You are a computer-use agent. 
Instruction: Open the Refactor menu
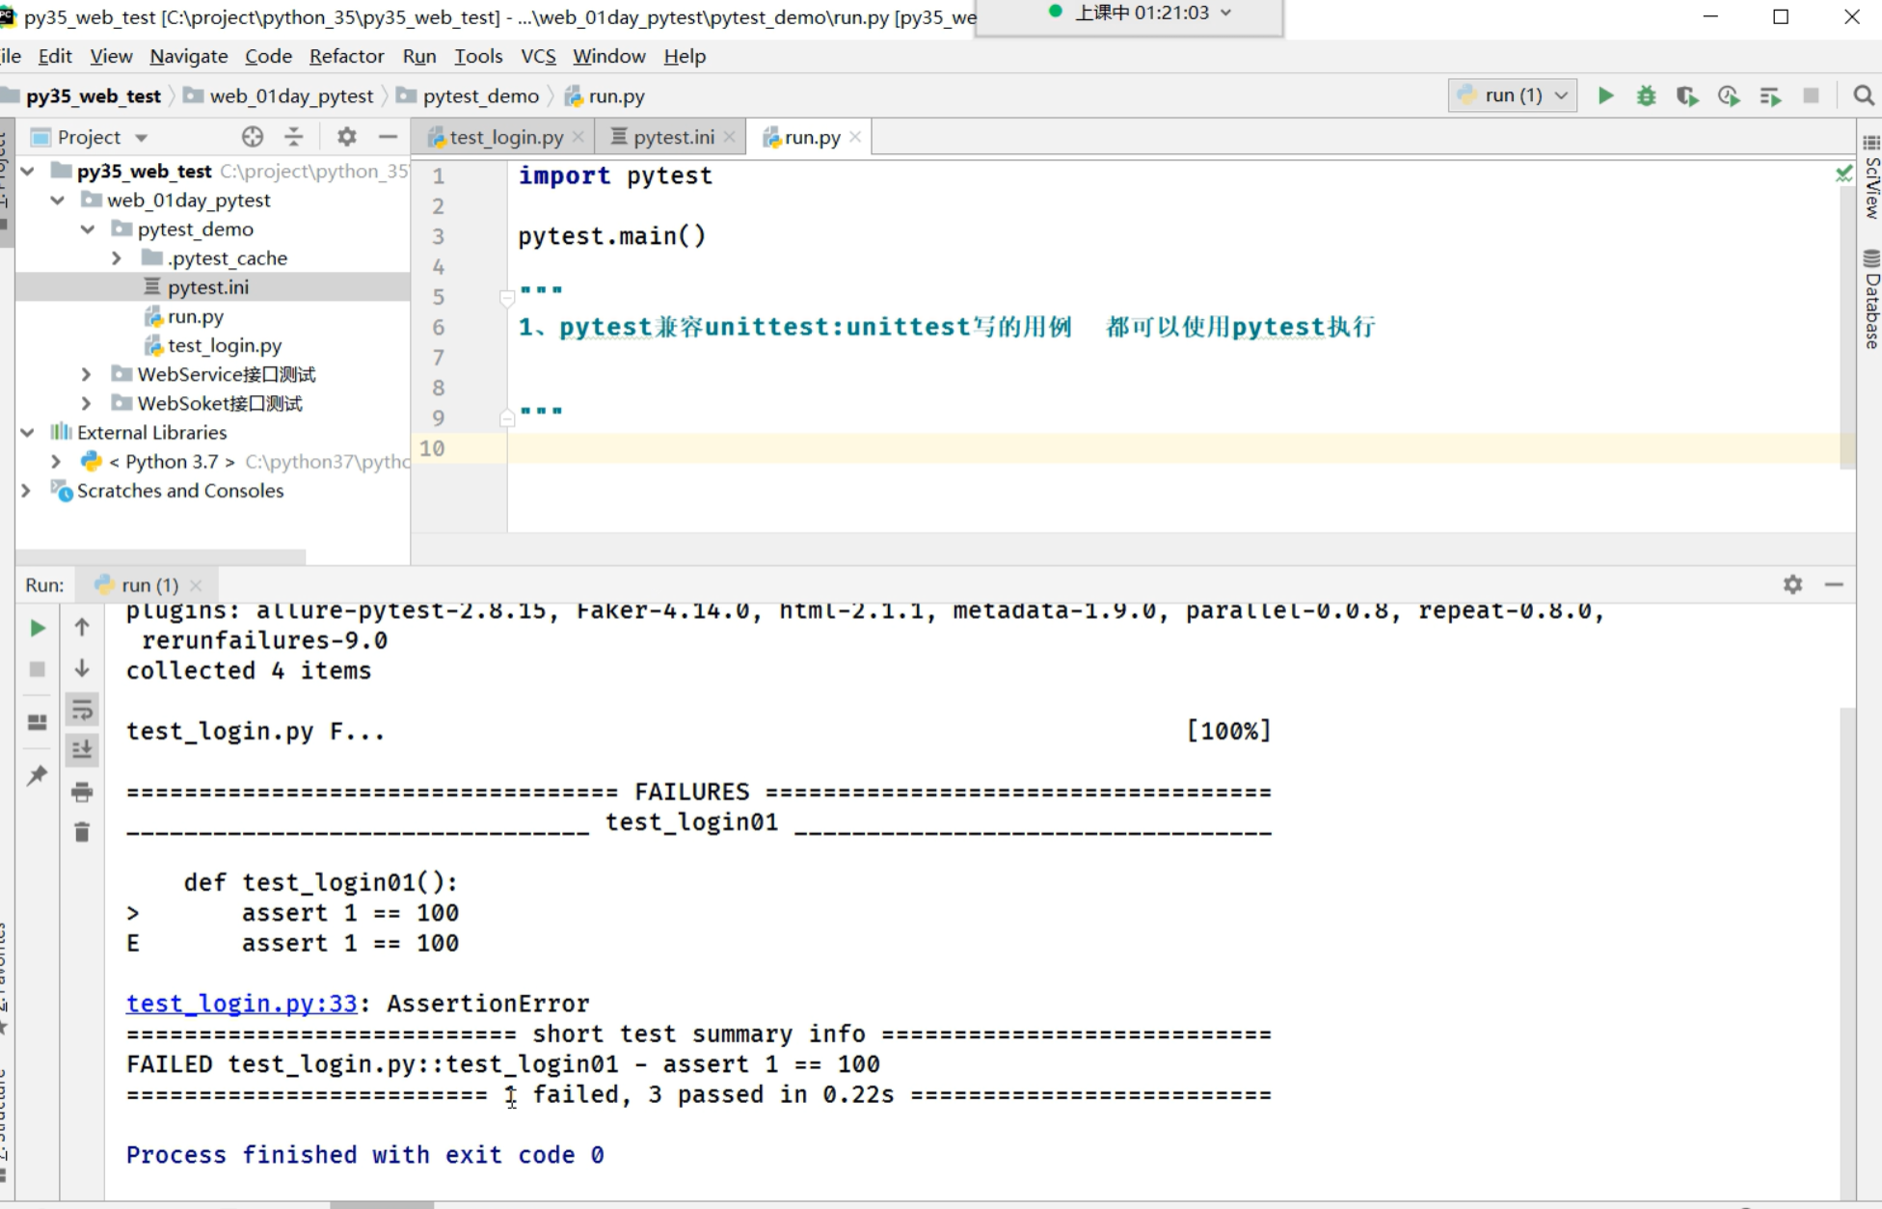click(346, 56)
